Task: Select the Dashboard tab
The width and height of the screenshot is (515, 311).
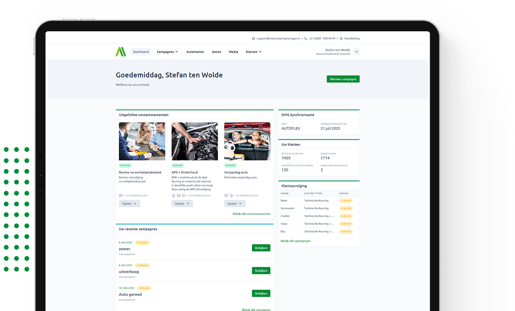Action: [141, 51]
